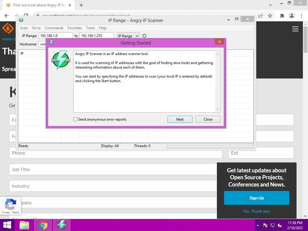Viewport: 308px width, 231px height.
Task: Close the Angry IP Chrome tab
Action: point(70,5)
